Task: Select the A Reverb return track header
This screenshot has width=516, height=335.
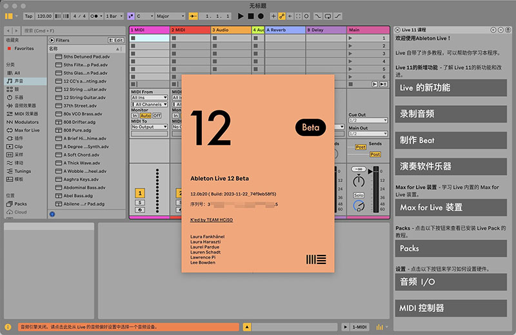Action: [285, 30]
